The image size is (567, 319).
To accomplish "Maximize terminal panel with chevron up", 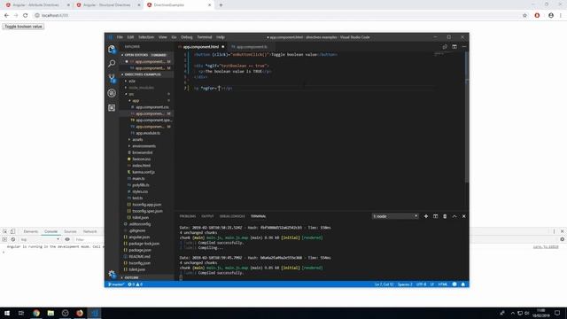I will tap(454, 216).
